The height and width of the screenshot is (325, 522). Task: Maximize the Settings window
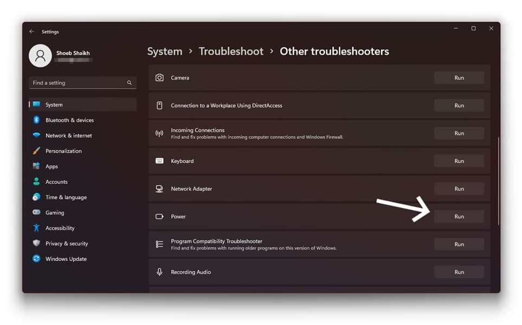pyautogui.click(x=473, y=29)
